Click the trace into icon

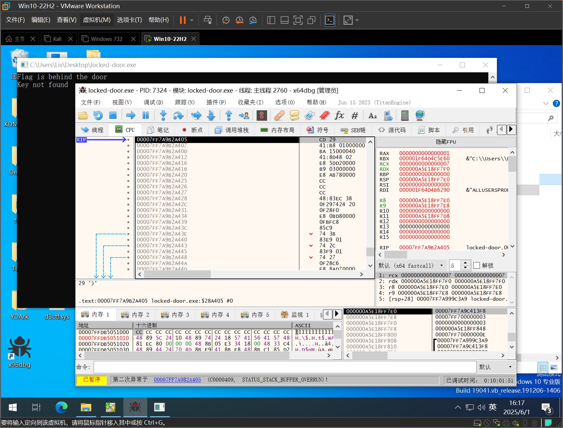coord(196,115)
